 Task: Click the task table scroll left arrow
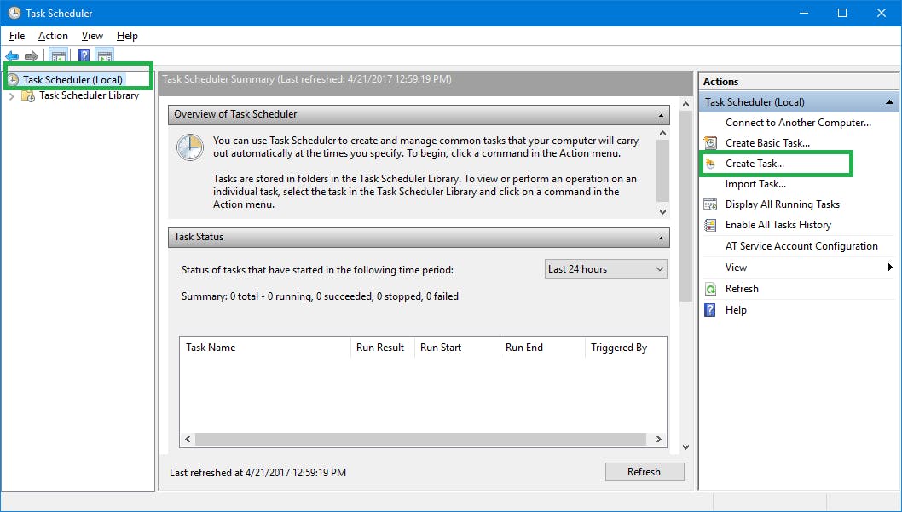point(188,439)
